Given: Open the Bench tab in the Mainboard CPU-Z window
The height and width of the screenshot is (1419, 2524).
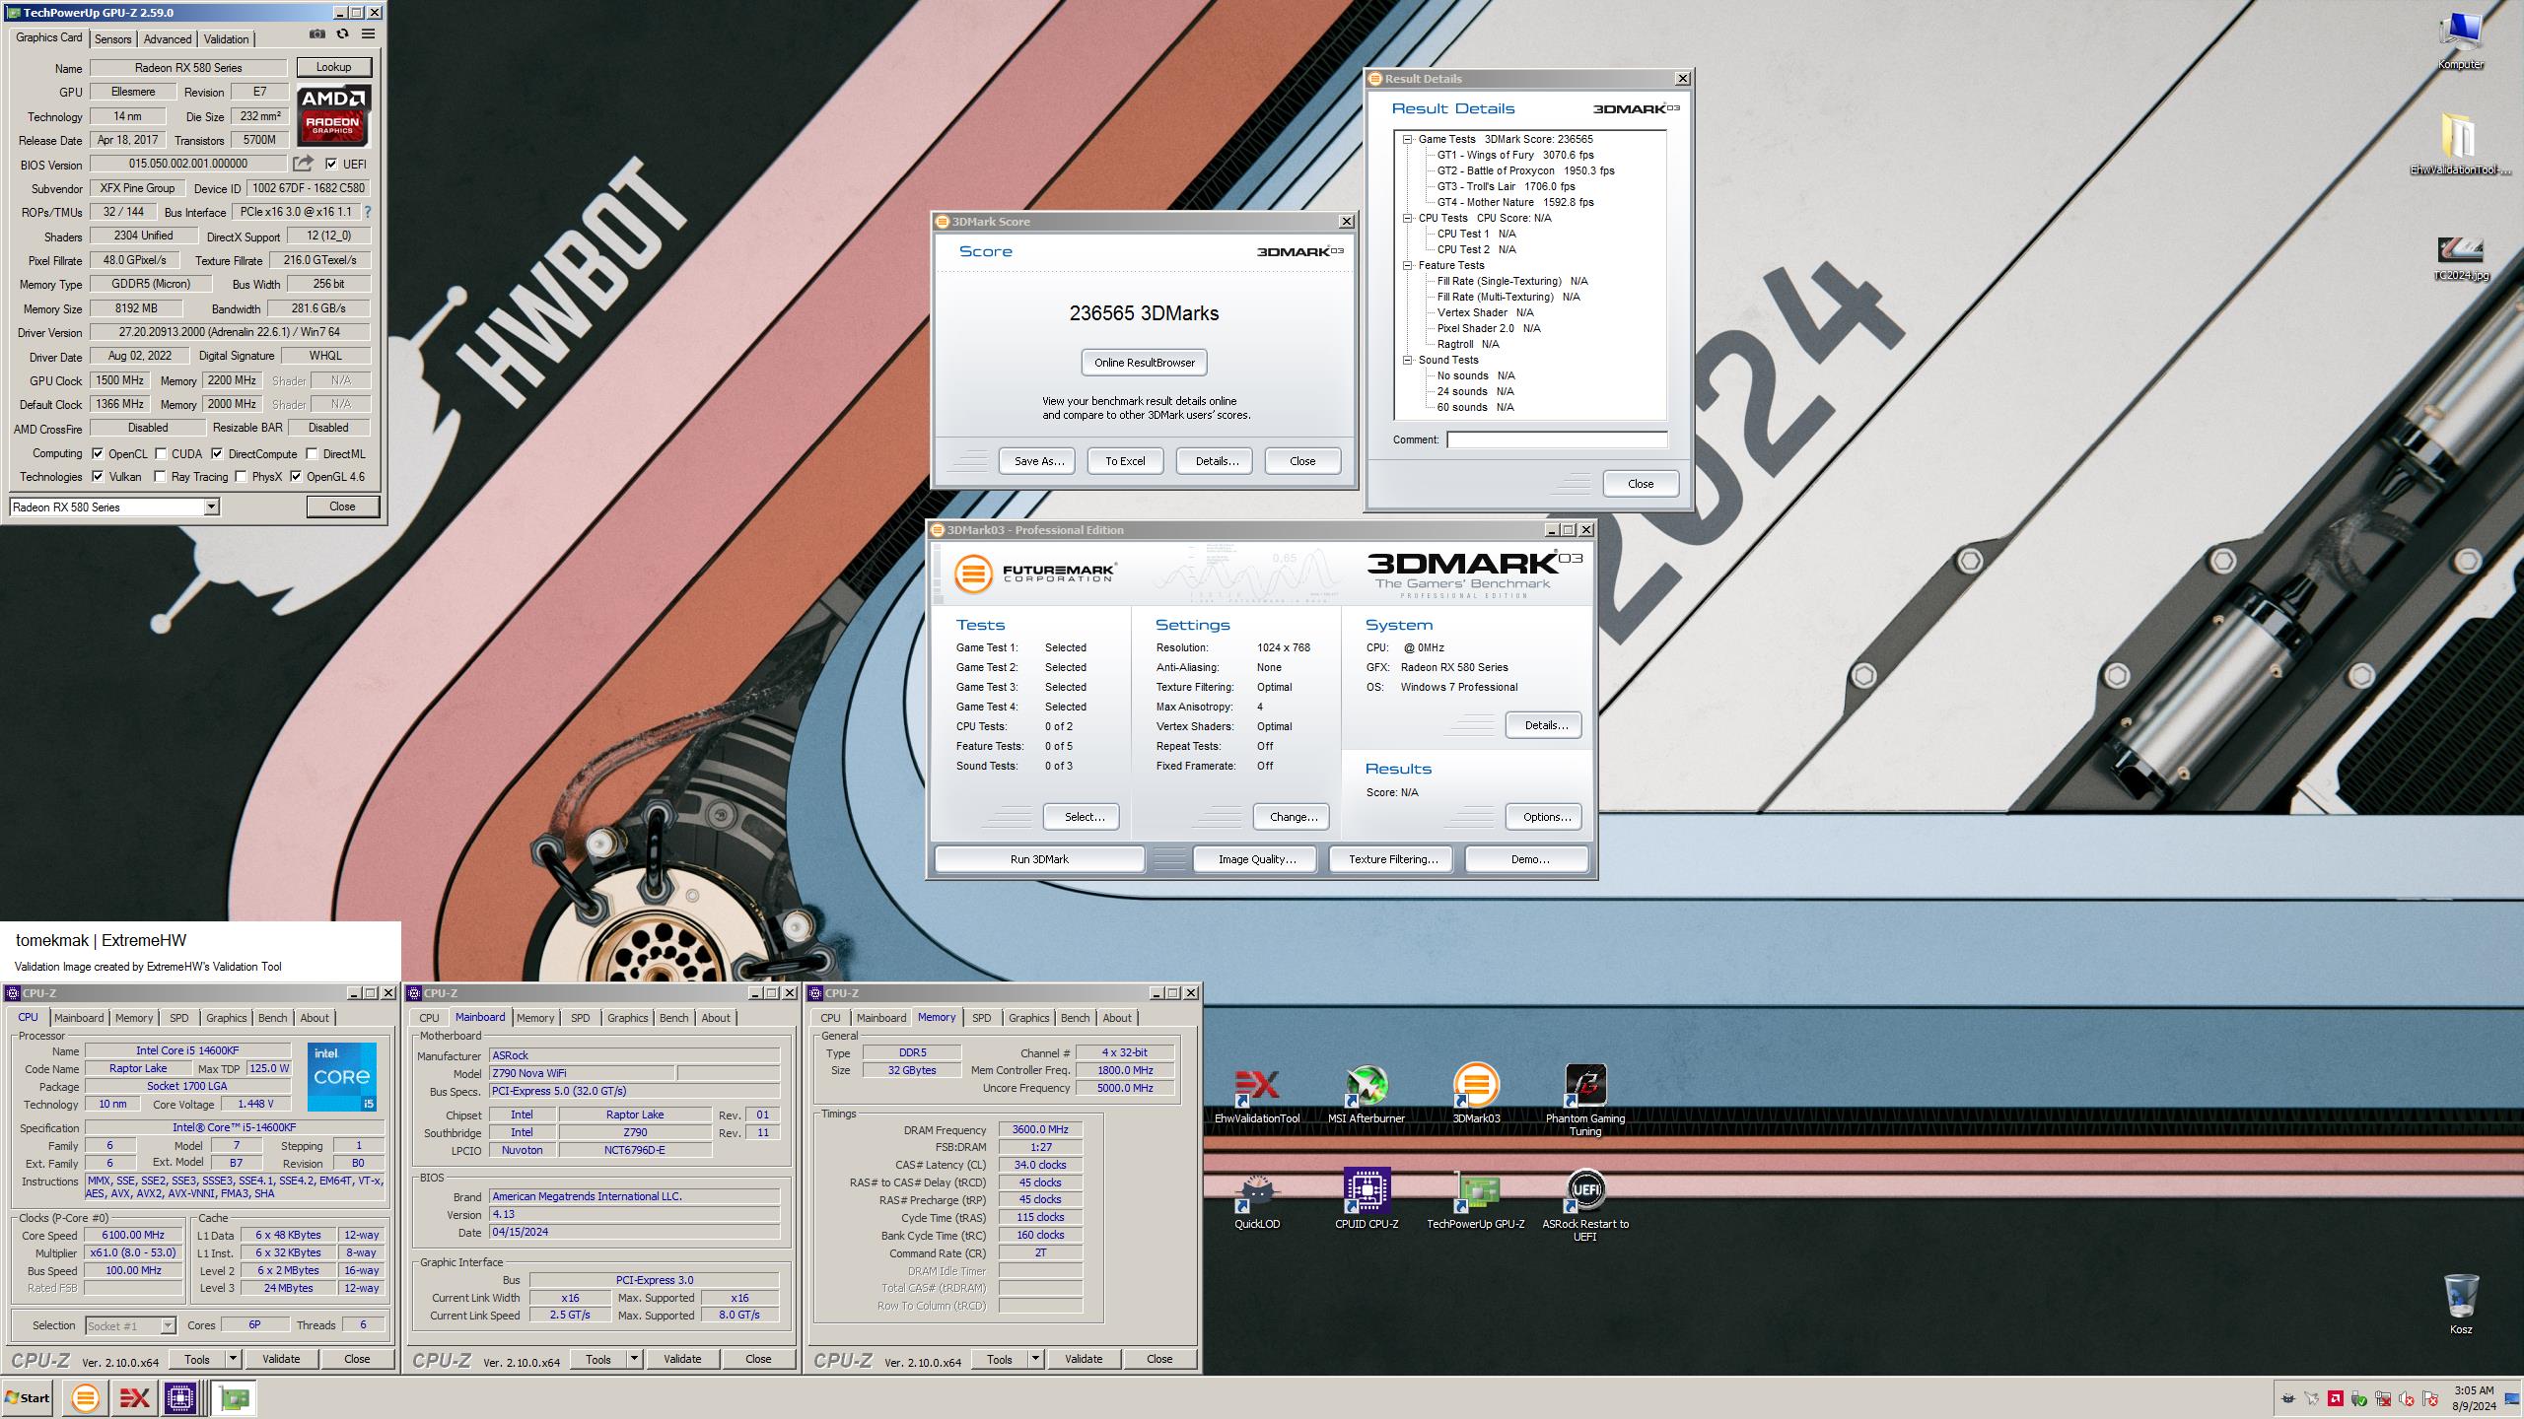Looking at the screenshot, I should [674, 1018].
